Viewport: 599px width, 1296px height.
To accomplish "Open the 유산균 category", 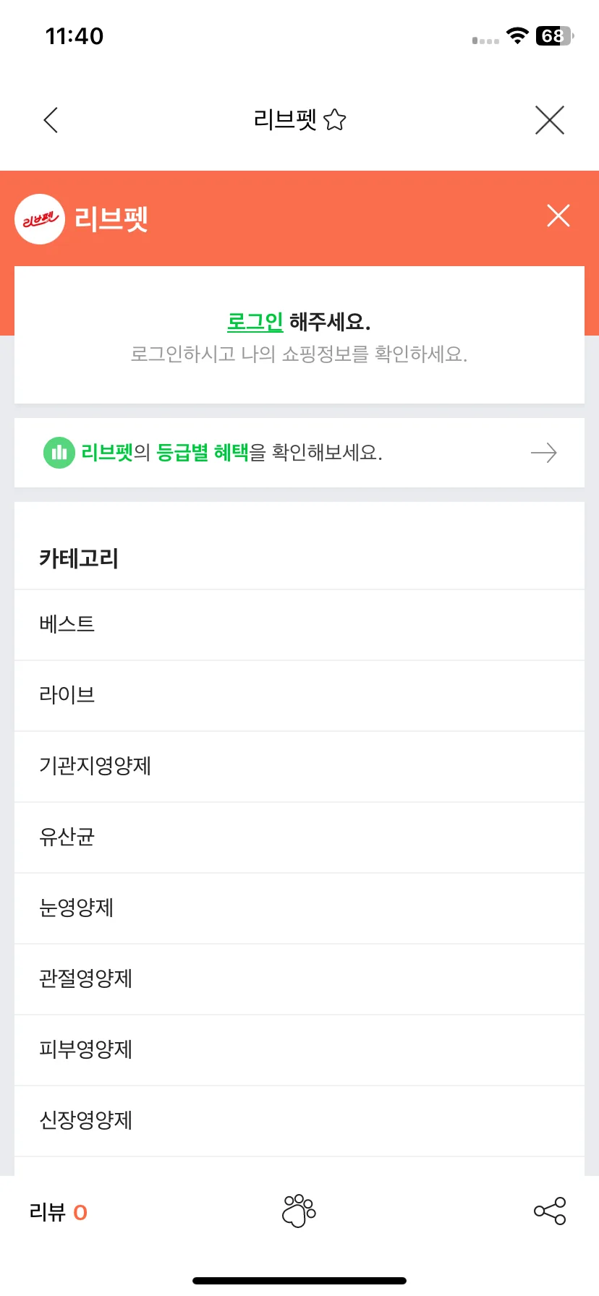I will [299, 837].
